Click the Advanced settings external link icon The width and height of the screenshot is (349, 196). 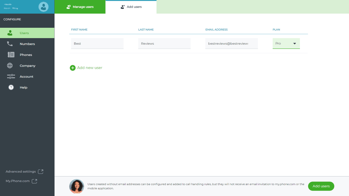pyautogui.click(x=41, y=171)
